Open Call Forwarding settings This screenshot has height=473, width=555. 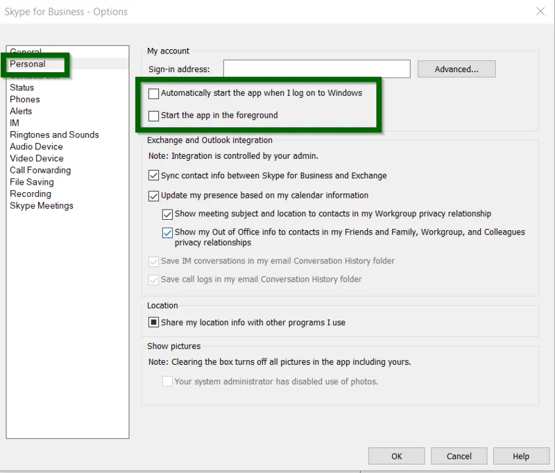click(40, 170)
